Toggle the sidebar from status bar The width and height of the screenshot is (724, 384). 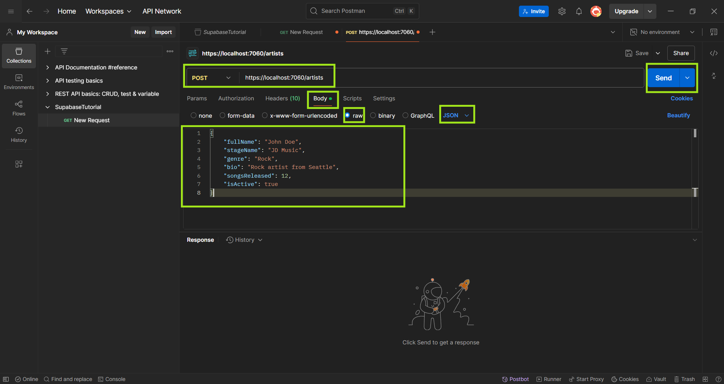6,379
